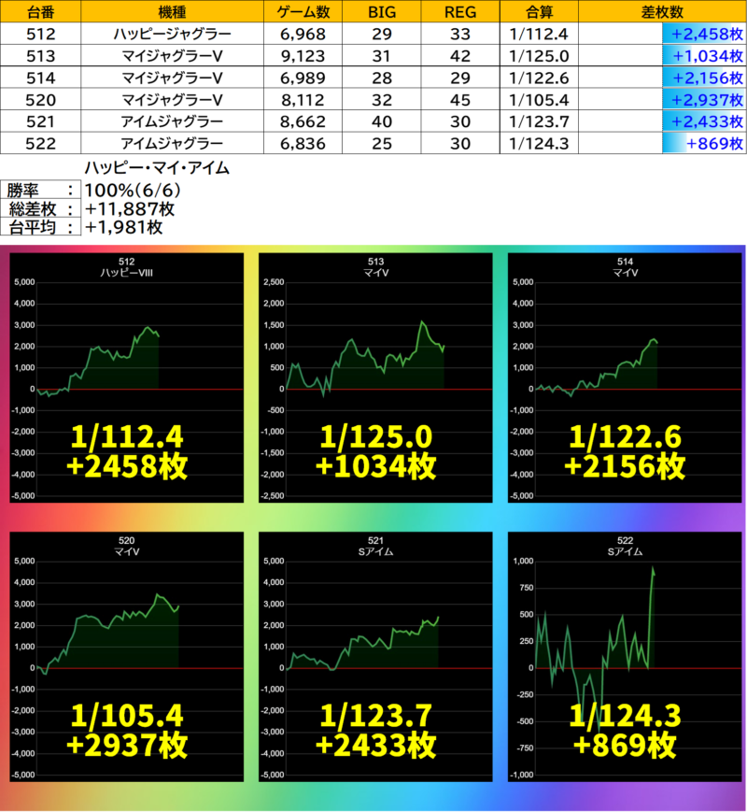Click the +1,034枚 difference cell
747x812 pixels.
[x=662, y=55]
